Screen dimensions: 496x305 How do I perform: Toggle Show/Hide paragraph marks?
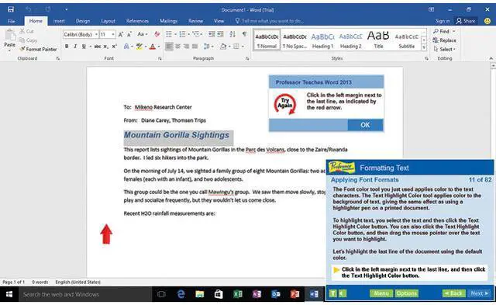coord(245,34)
